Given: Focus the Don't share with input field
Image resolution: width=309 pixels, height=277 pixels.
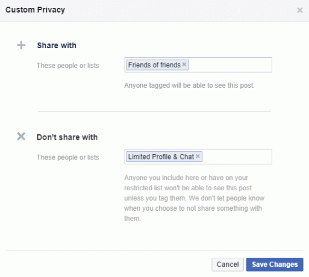Looking at the screenshot, I should (x=198, y=157).
